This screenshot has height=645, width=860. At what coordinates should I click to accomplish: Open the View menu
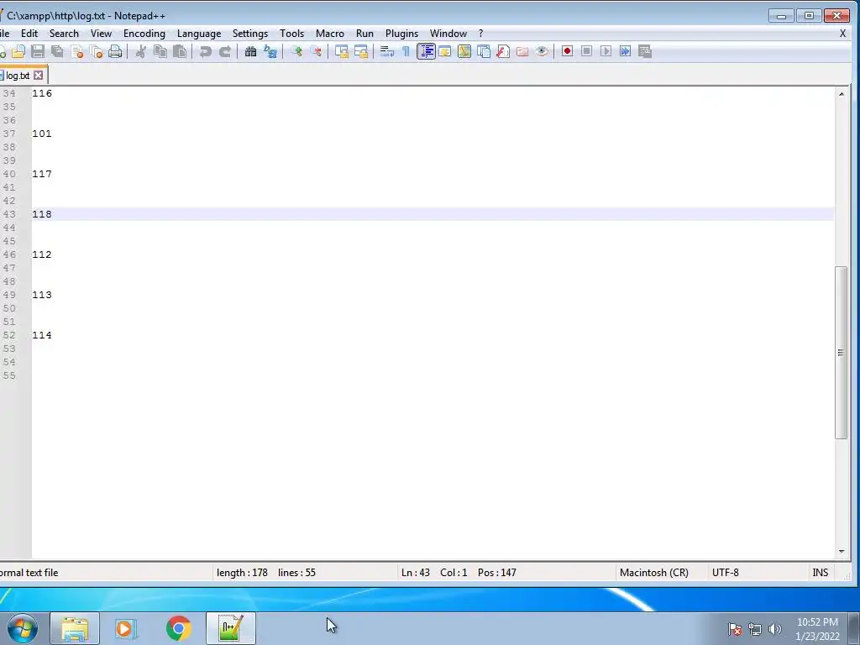[101, 34]
